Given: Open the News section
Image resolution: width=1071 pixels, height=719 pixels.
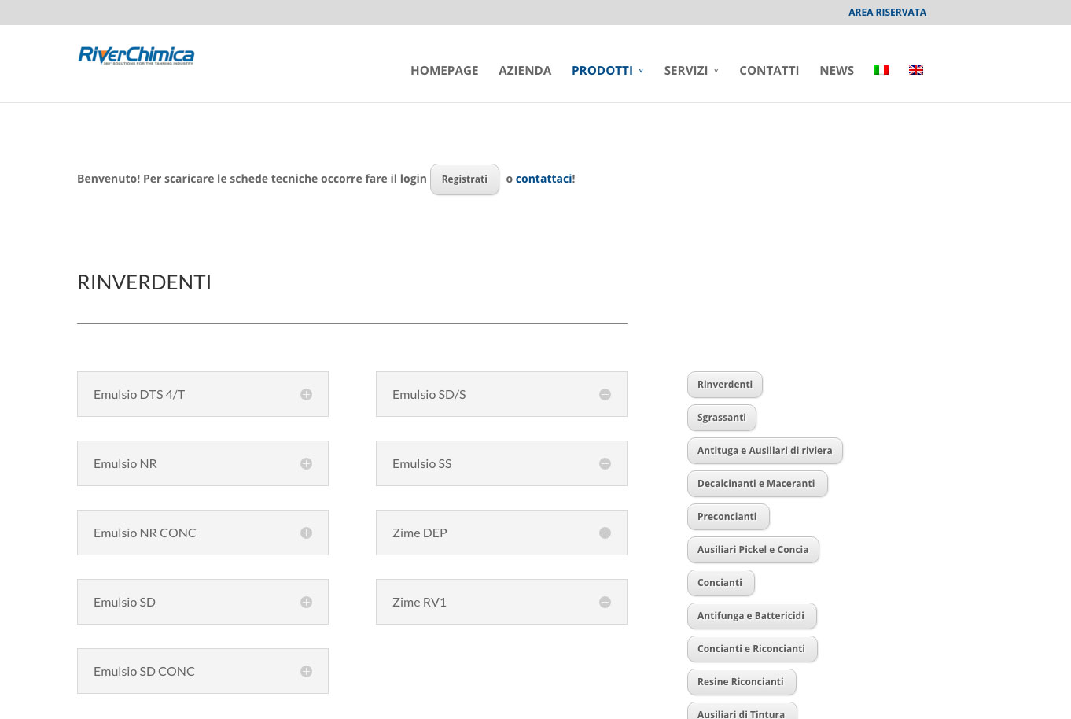Looking at the screenshot, I should (837, 71).
